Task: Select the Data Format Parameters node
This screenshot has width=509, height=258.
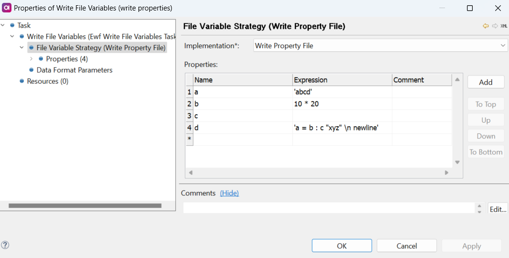Action: (x=74, y=70)
